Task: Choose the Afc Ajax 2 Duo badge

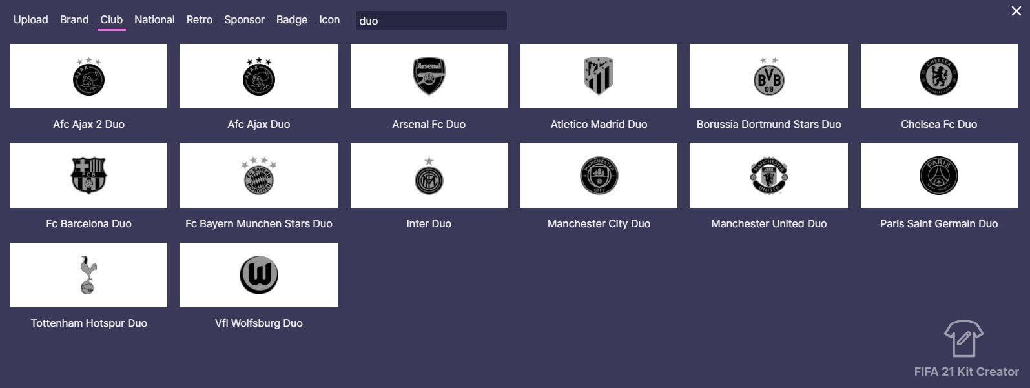Action: point(88,76)
